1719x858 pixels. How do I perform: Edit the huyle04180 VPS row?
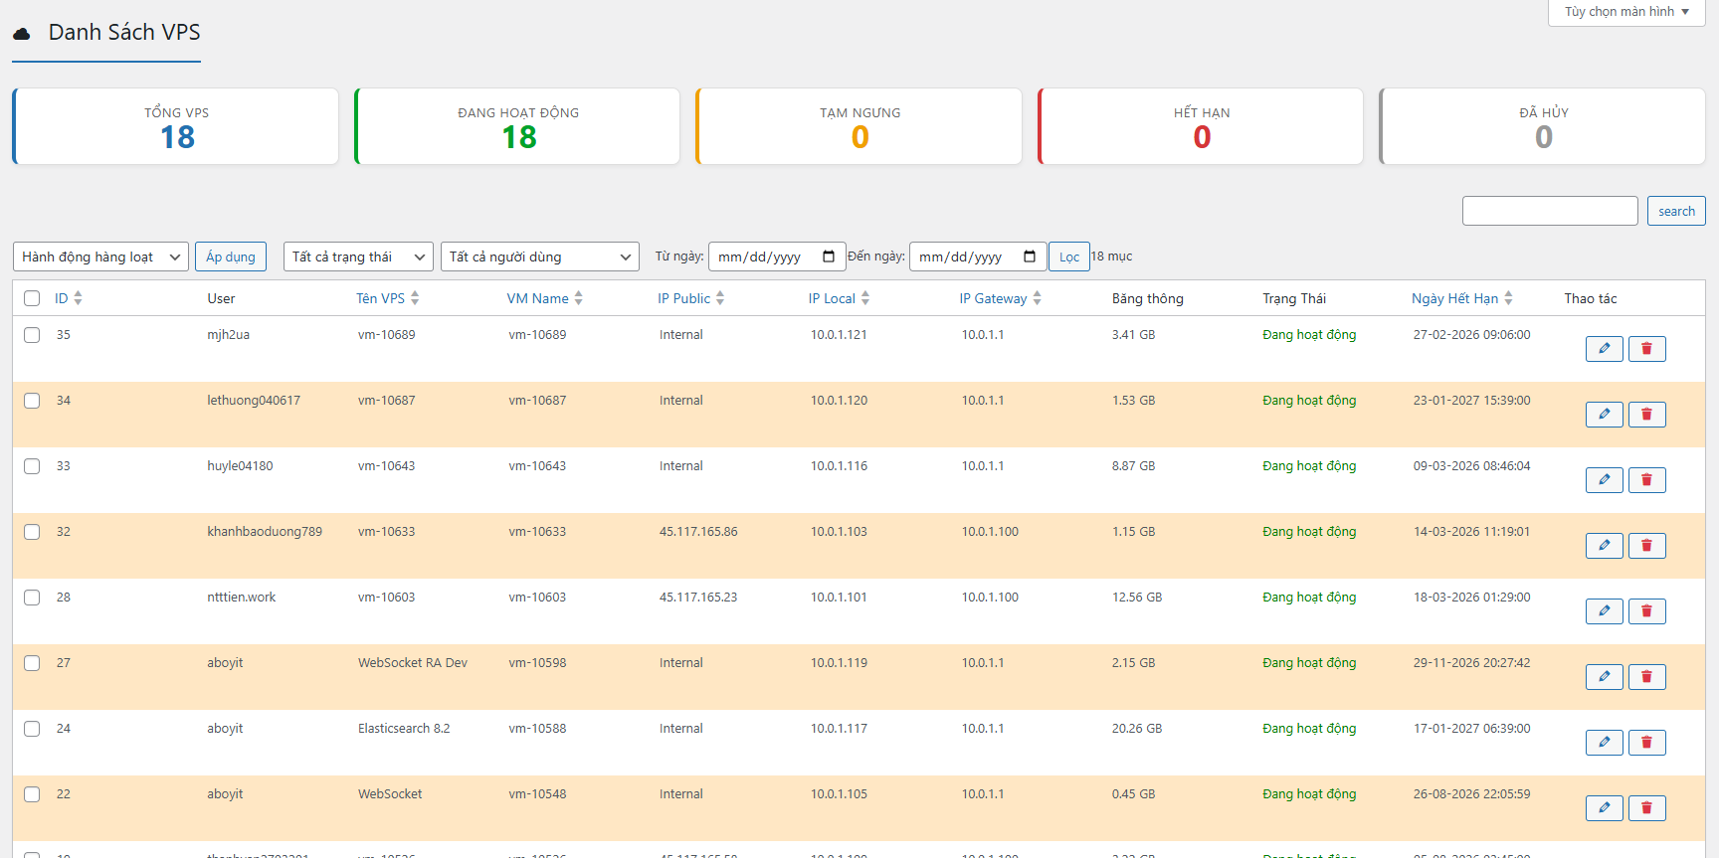[x=1604, y=480]
